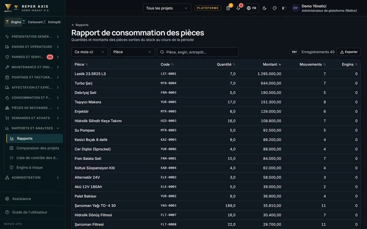Switch to the Entrepôt module tab
367x229 pixels.
pos(52,22)
